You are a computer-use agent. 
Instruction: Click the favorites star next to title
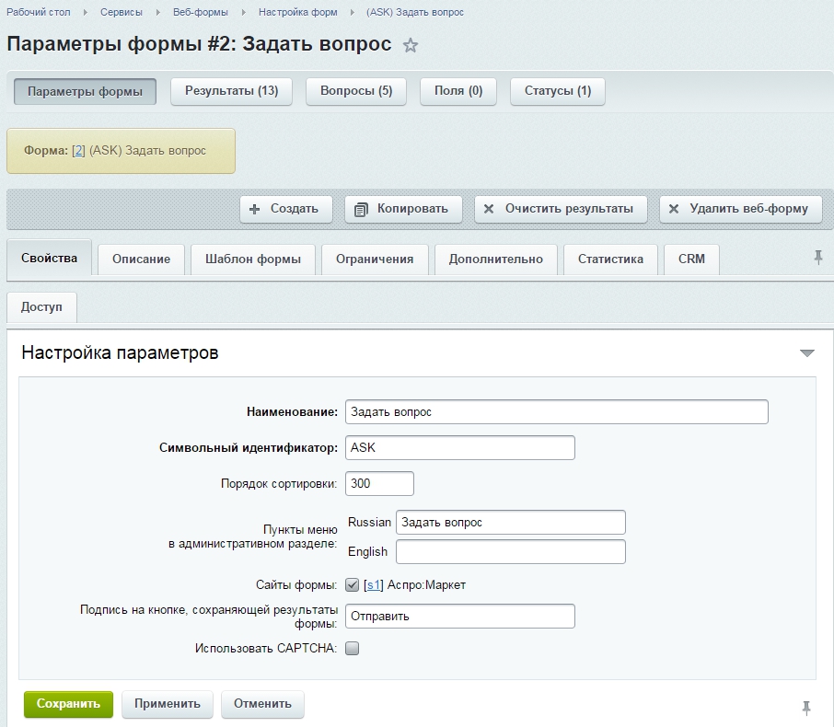411,46
